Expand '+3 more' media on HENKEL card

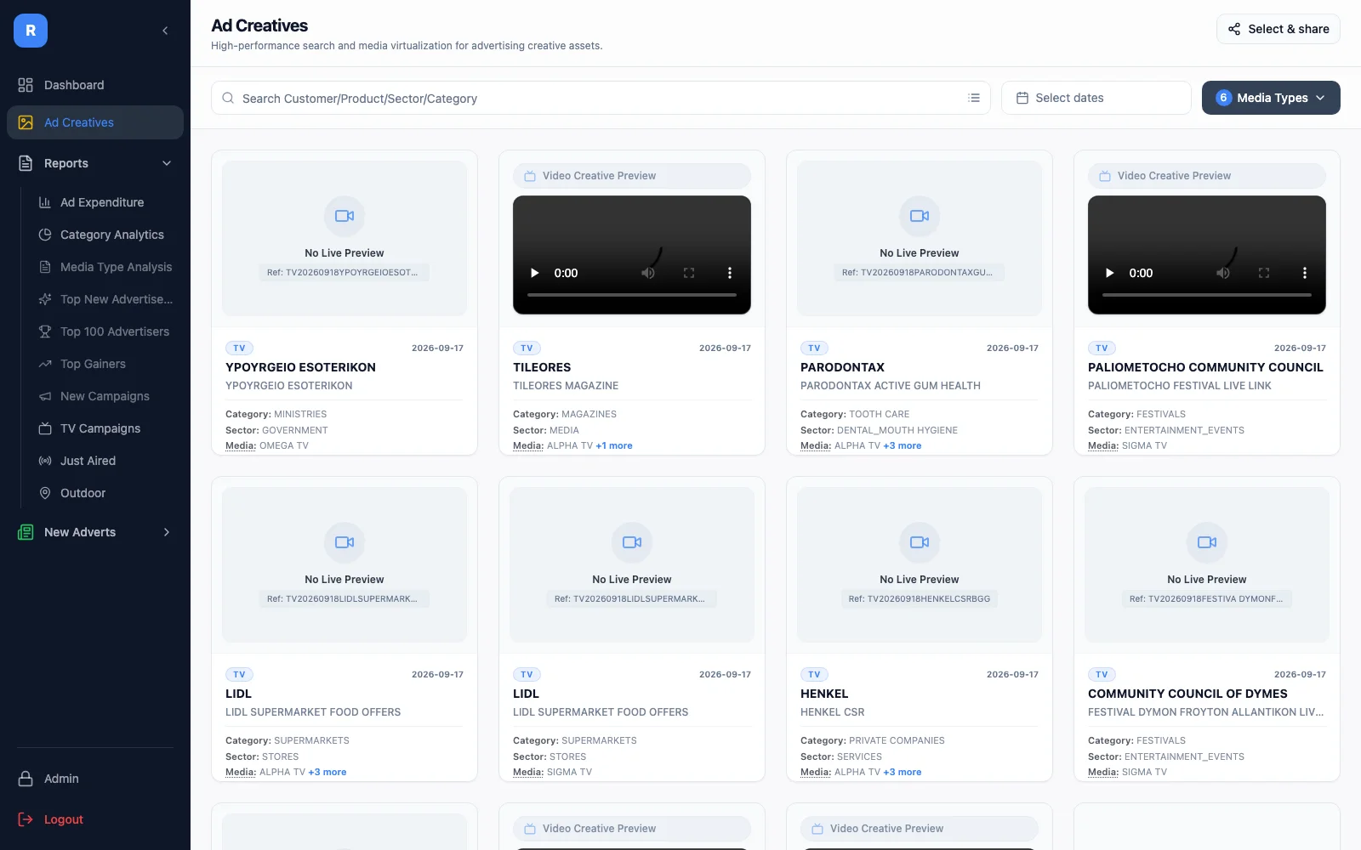point(902,772)
